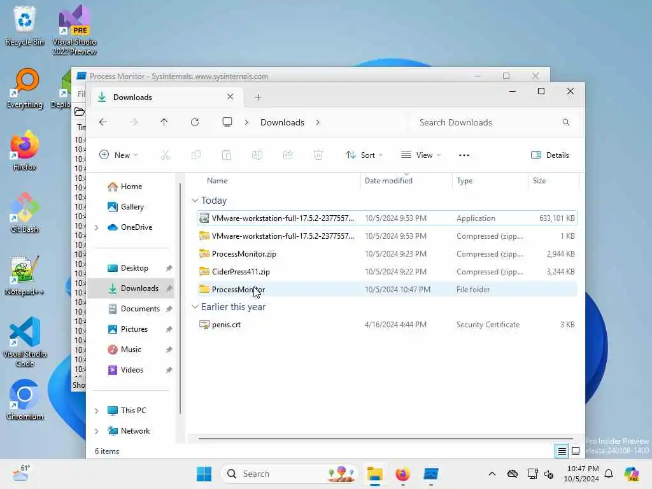Click the Windows Start button
Screen dimensions: 652x489
204,474
